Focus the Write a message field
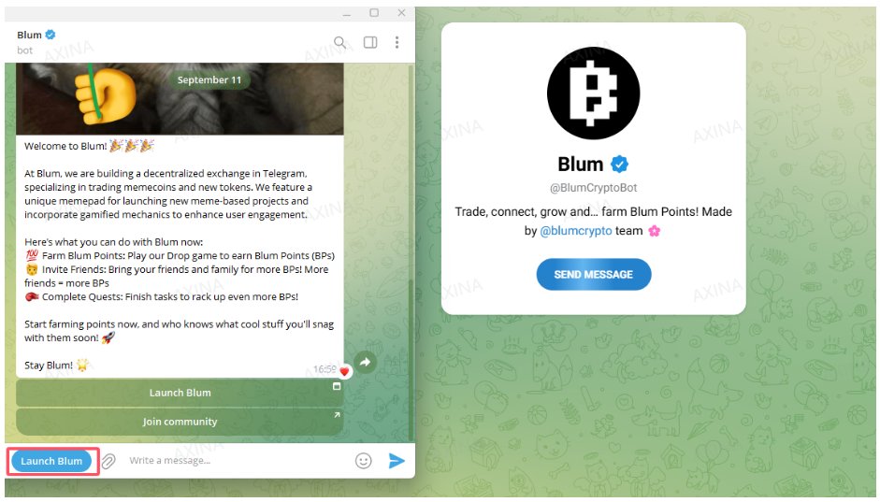This screenshot has width=880, height=502. [236, 461]
